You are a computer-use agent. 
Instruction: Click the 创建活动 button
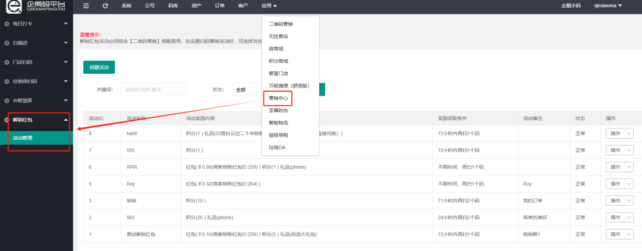[99, 67]
